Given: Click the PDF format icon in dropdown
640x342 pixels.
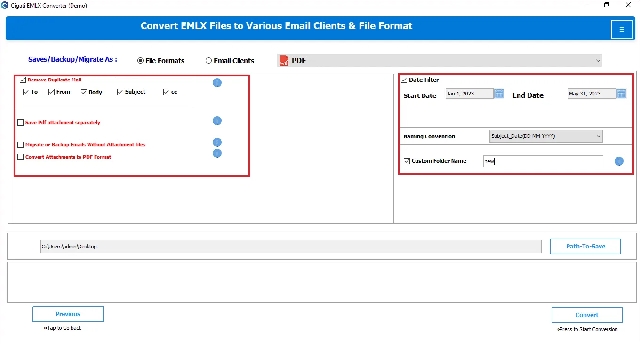Looking at the screenshot, I should click(284, 60).
